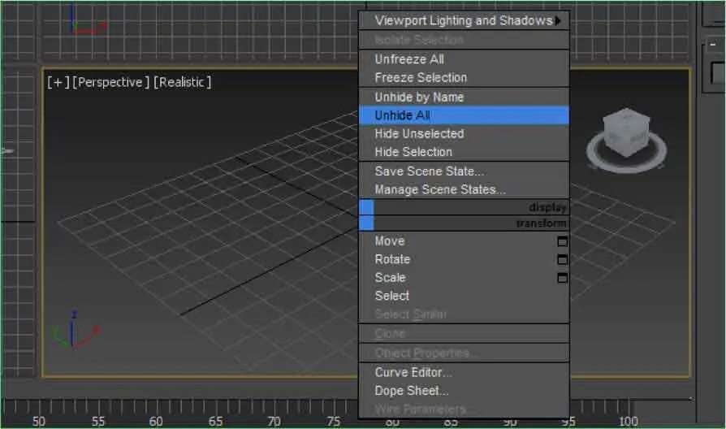Open Scale transform settings box icon
This screenshot has height=429, width=726.
[562, 278]
